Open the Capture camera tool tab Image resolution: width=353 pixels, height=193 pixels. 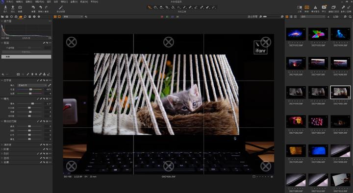(x=7, y=17)
